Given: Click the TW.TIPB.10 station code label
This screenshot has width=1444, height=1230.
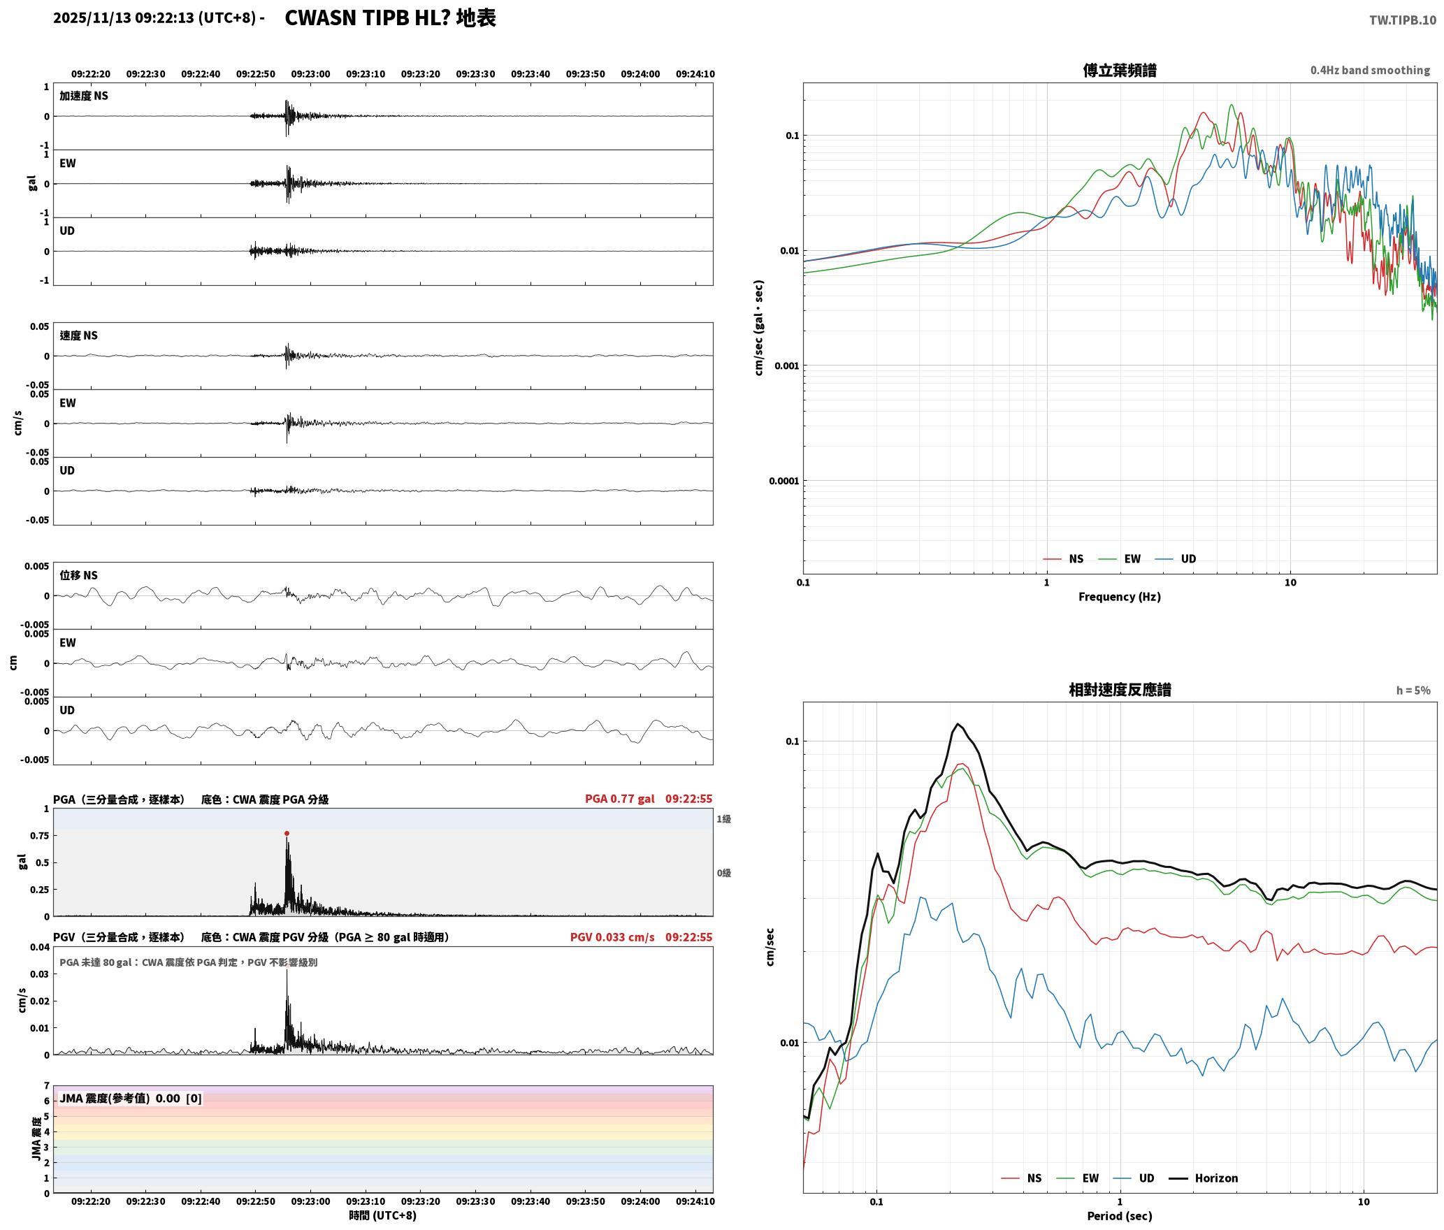Looking at the screenshot, I should [1403, 20].
